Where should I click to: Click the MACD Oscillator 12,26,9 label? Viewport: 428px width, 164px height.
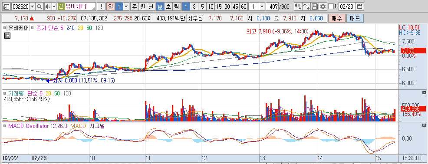38,126
